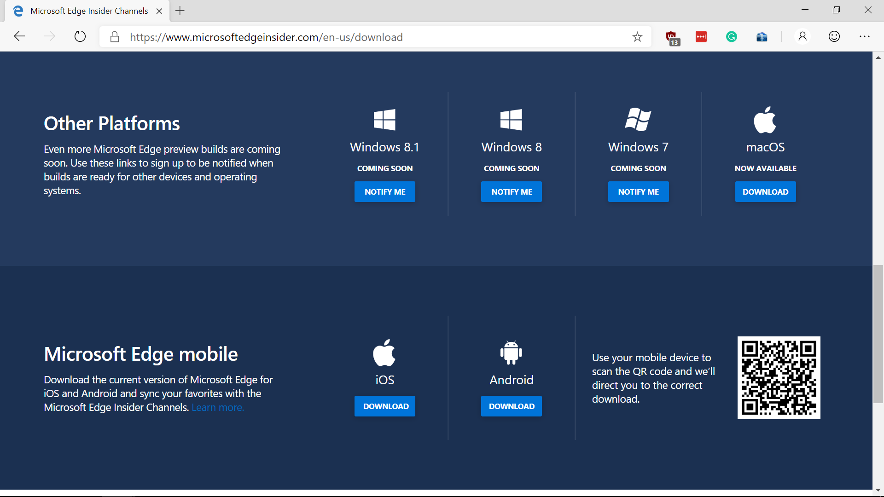Click the Other Platforms heading
The height and width of the screenshot is (497, 884).
tap(112, 124)
